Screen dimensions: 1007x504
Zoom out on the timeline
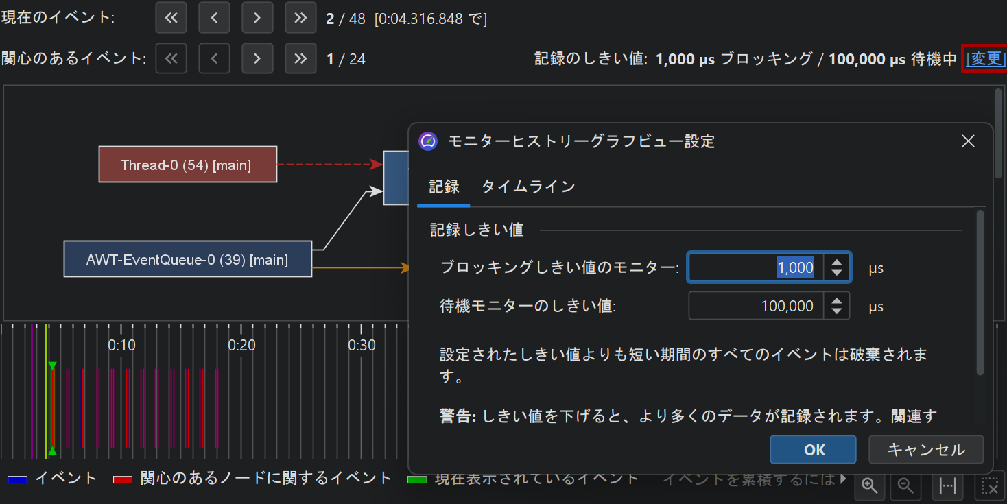(905, 485)
